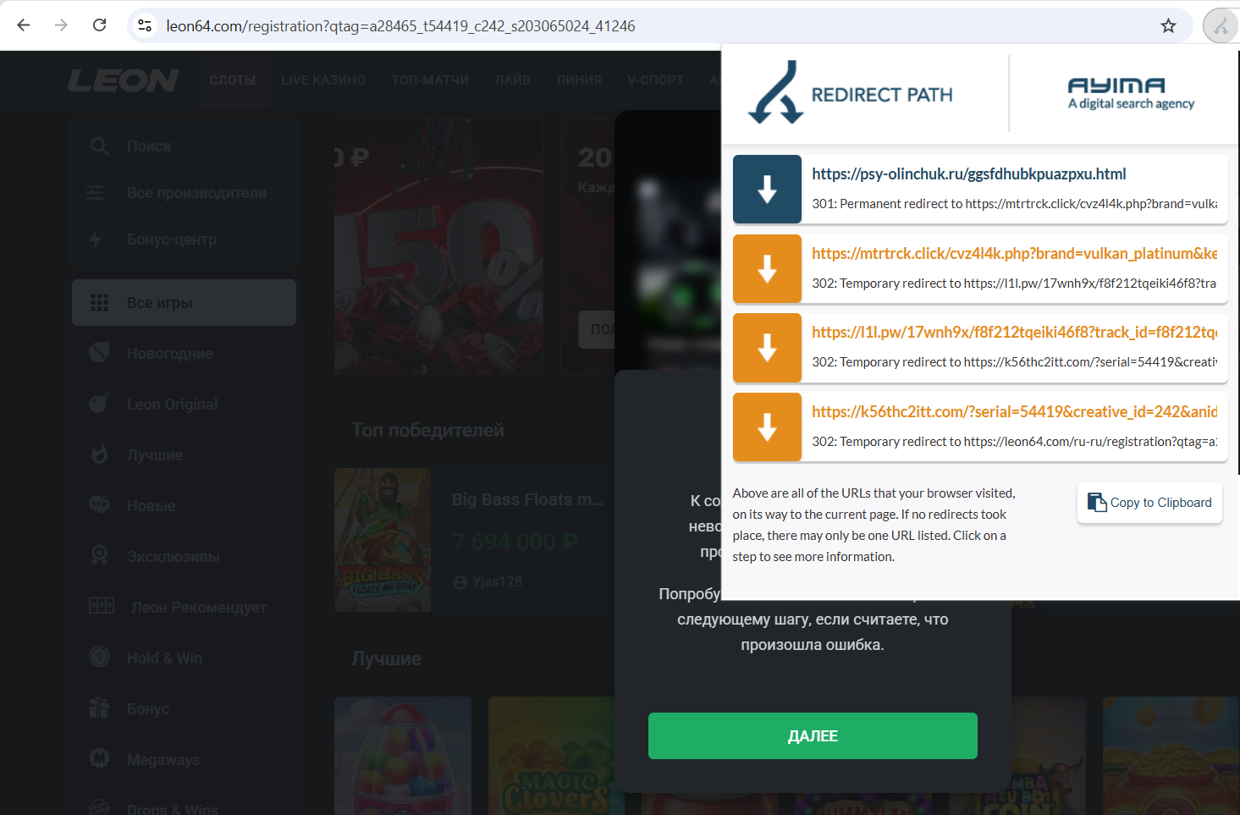Open Megaways category label

pos(163,760)
